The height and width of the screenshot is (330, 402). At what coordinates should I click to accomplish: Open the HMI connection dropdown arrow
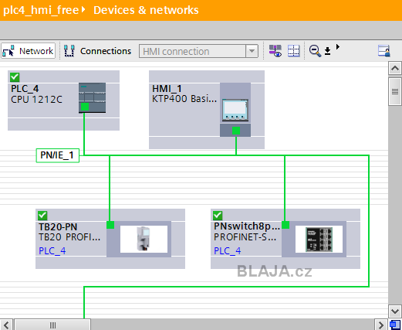[x=252, y=51]
